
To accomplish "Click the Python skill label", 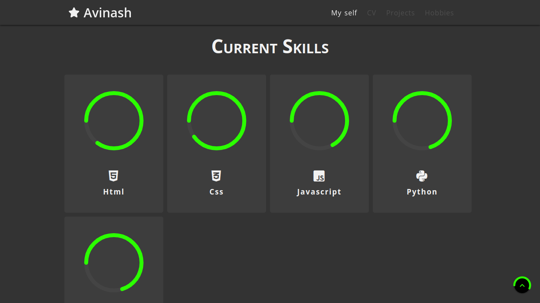I will tap(422, 192).
